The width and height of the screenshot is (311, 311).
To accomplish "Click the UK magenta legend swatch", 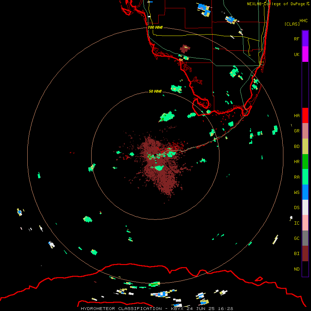I will 305,54.
